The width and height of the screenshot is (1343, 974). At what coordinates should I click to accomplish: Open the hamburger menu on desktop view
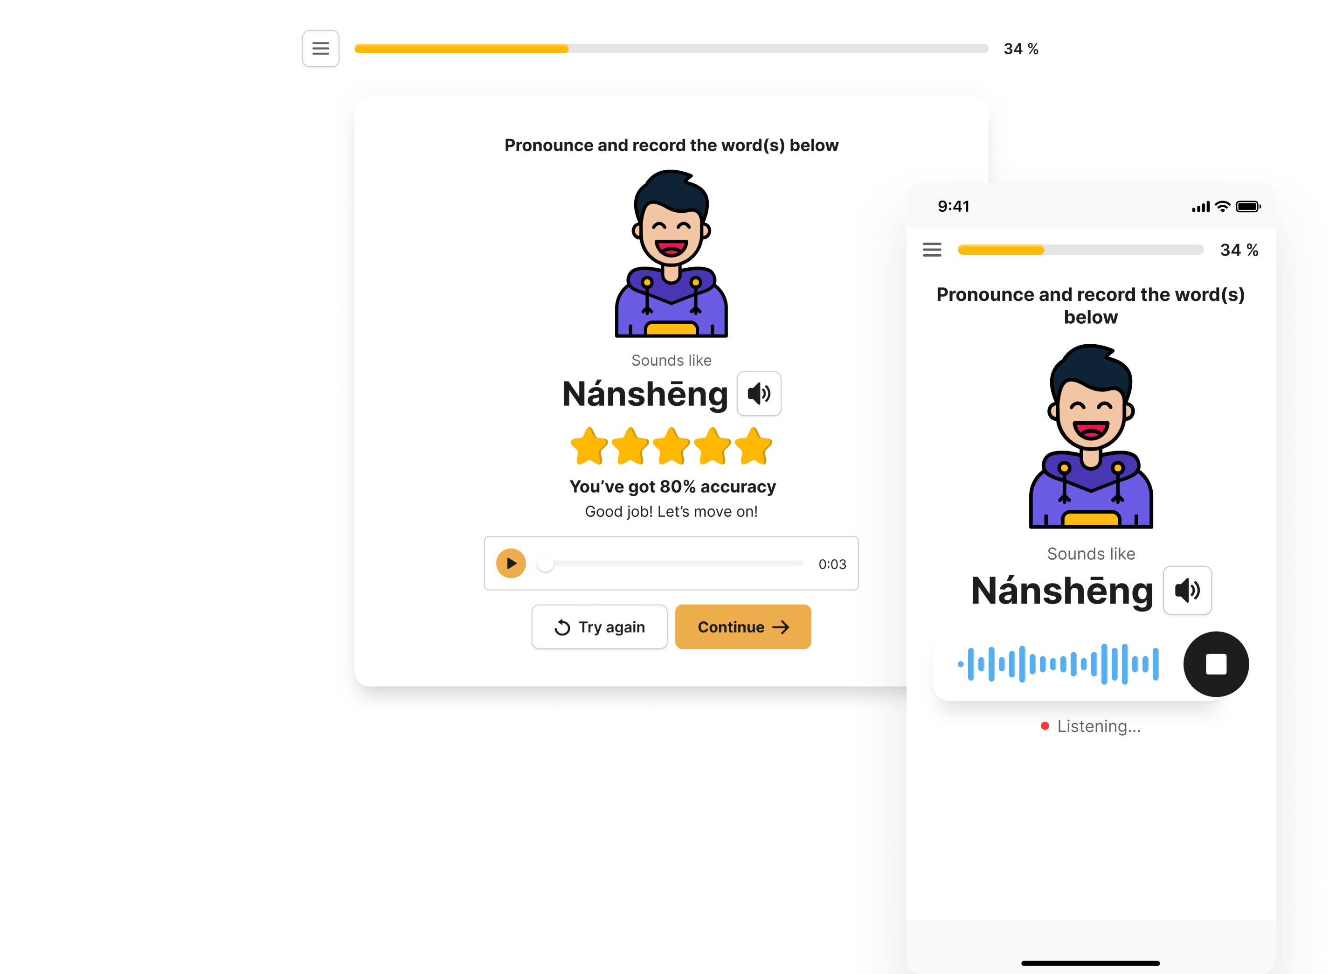coord(320,49)
